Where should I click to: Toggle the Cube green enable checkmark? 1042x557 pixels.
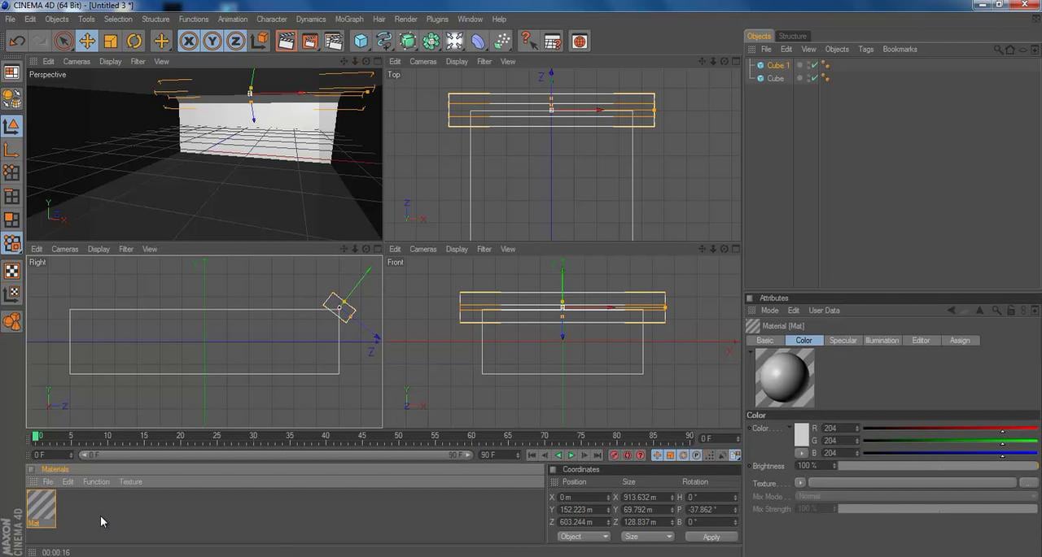813,78
